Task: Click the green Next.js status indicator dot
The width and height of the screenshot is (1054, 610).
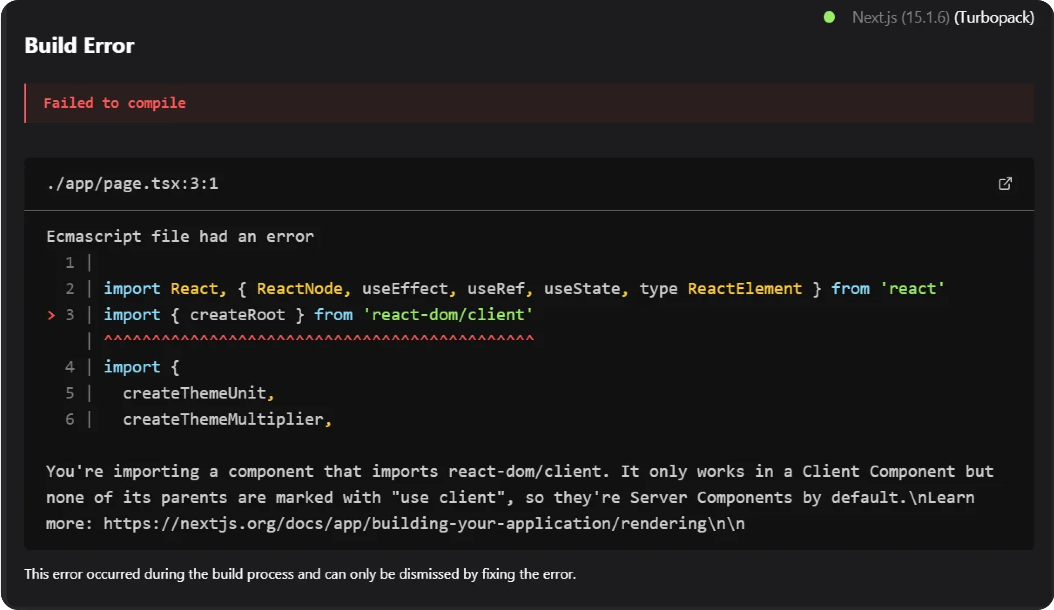Action: tap(830, 17)
